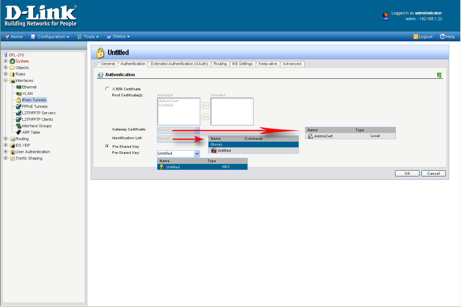Screen dimensions: 461x307
Task: Open the Status menu
Action: tap(118, 37)
